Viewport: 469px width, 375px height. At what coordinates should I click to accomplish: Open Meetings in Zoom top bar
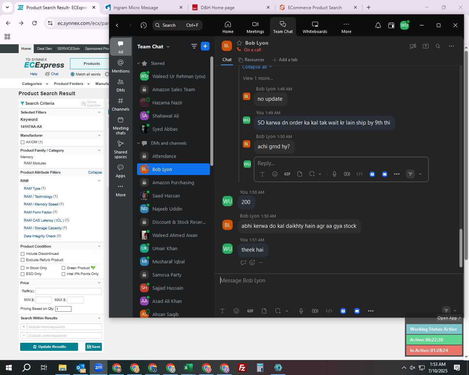[x=255, y=27]
